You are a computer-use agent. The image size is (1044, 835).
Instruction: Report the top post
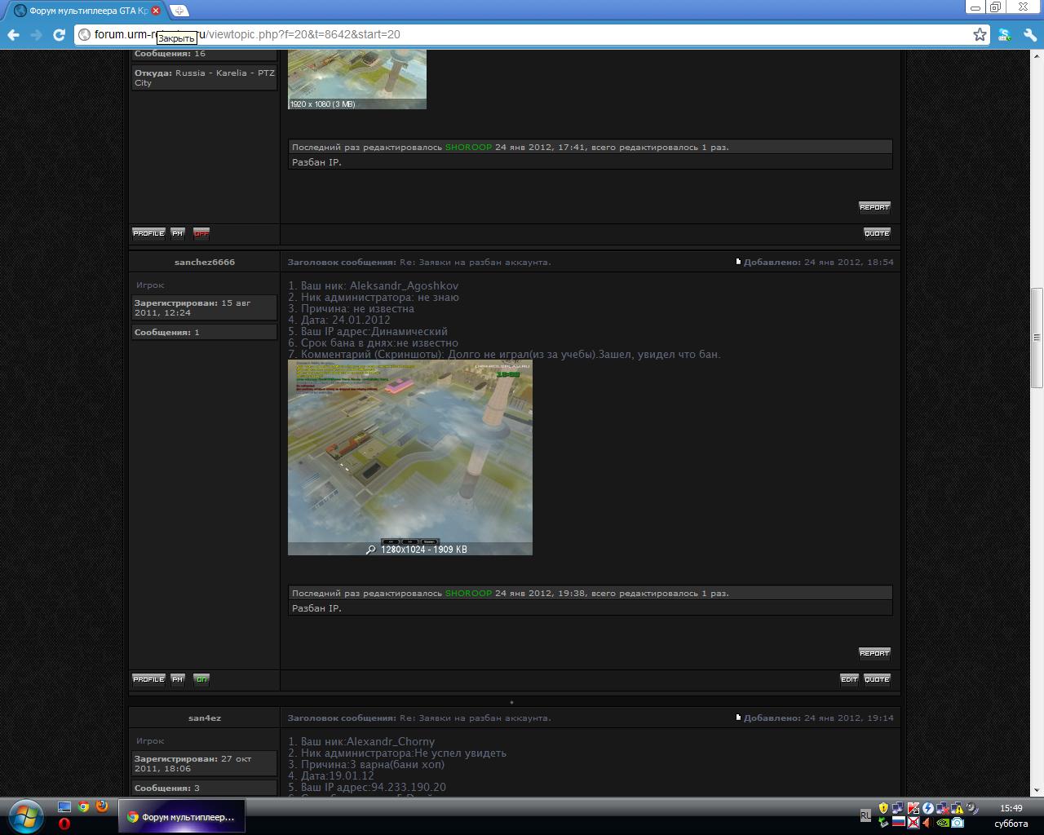(x=874, y=207)
